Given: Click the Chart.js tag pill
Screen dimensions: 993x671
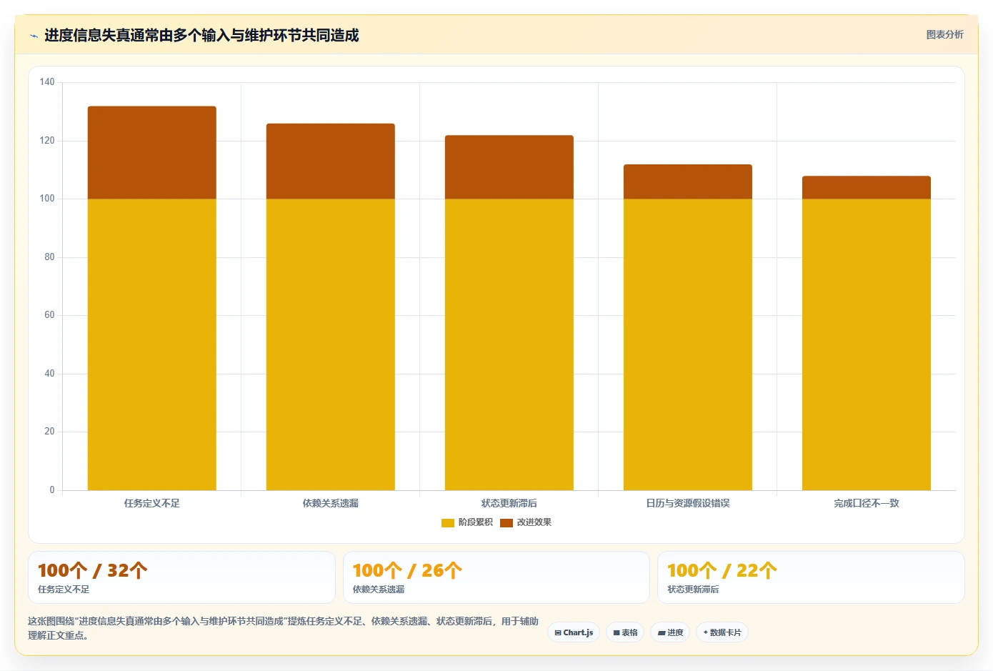Looking at the screenshot, I should pyautogui.click(x=574, y=632).
